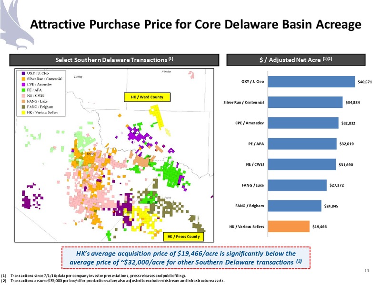This screenshot has height=285, width=381.
Task: Click the $32,832 value label
Action: [x=348, y=123]
